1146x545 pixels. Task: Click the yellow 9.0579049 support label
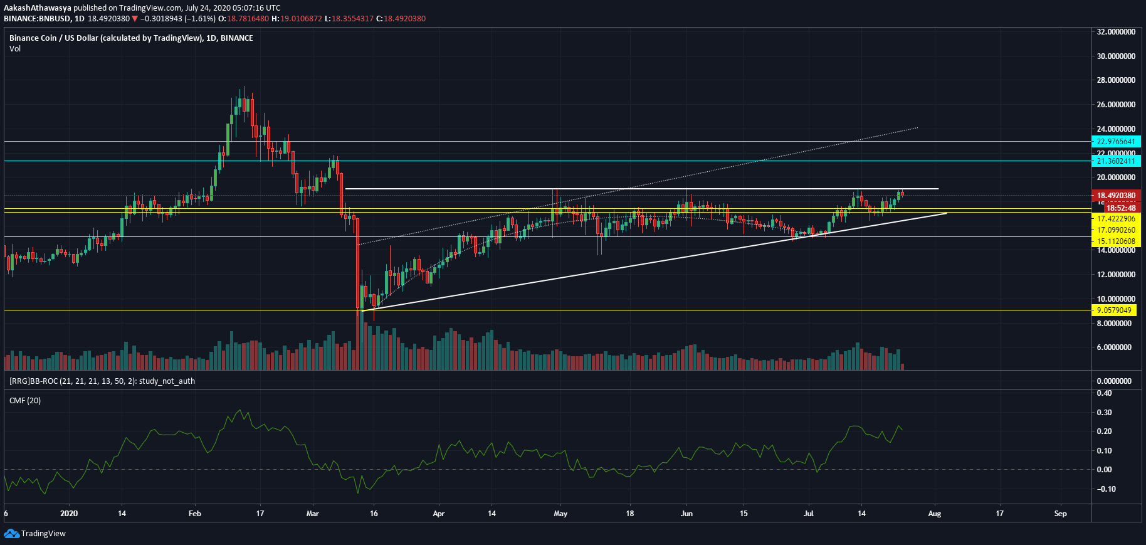(1114, 310)
